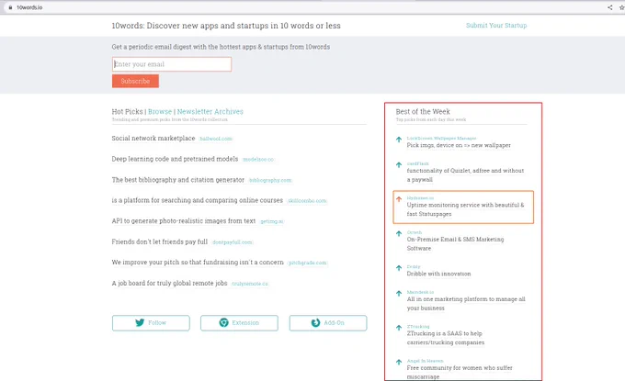Open the modelzoo.co link
Viewport: 625px width, 381px height.
(258, 159)
